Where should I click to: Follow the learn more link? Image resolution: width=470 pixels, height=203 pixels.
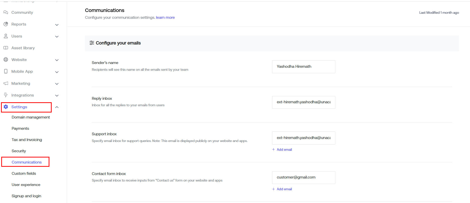[165, 17]
